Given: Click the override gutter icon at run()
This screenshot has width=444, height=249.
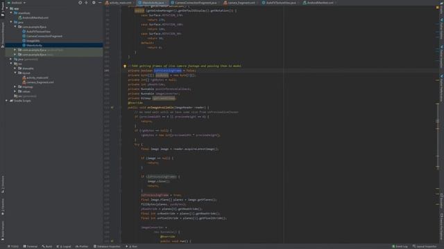Looking at the screenshot, I should (112, 241).
